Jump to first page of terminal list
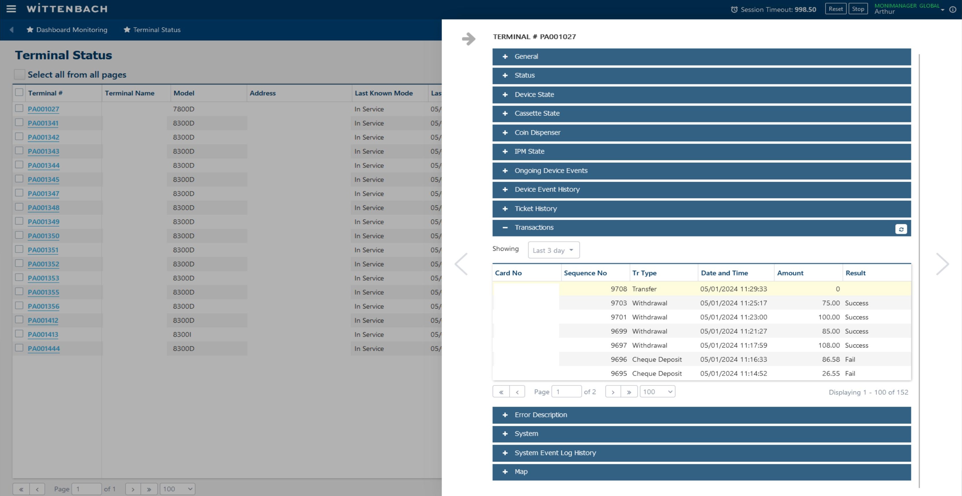 (x=21, y=489)
